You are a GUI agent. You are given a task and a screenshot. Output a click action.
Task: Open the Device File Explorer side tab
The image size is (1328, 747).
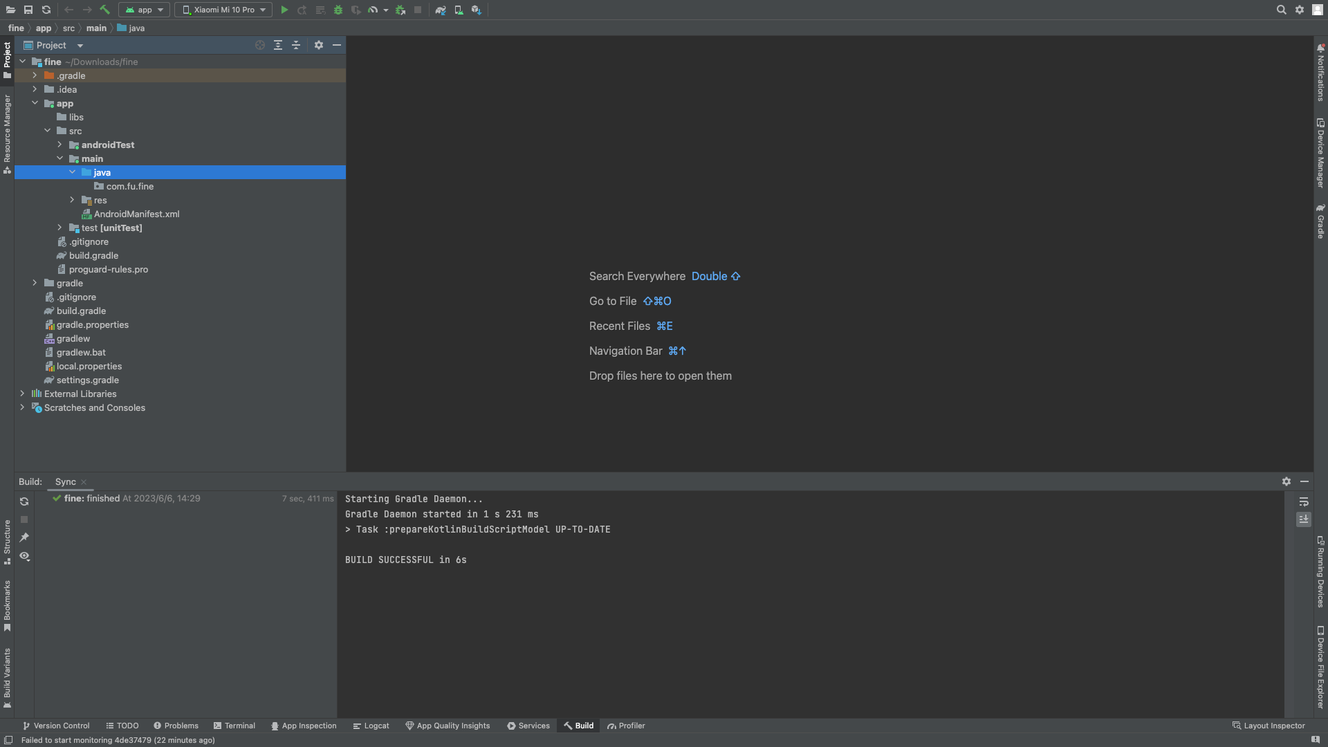pos(1320,667)
